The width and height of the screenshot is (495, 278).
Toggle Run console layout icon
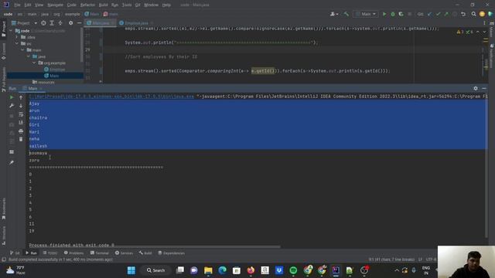pyautogui.click(x=12, y=152)
